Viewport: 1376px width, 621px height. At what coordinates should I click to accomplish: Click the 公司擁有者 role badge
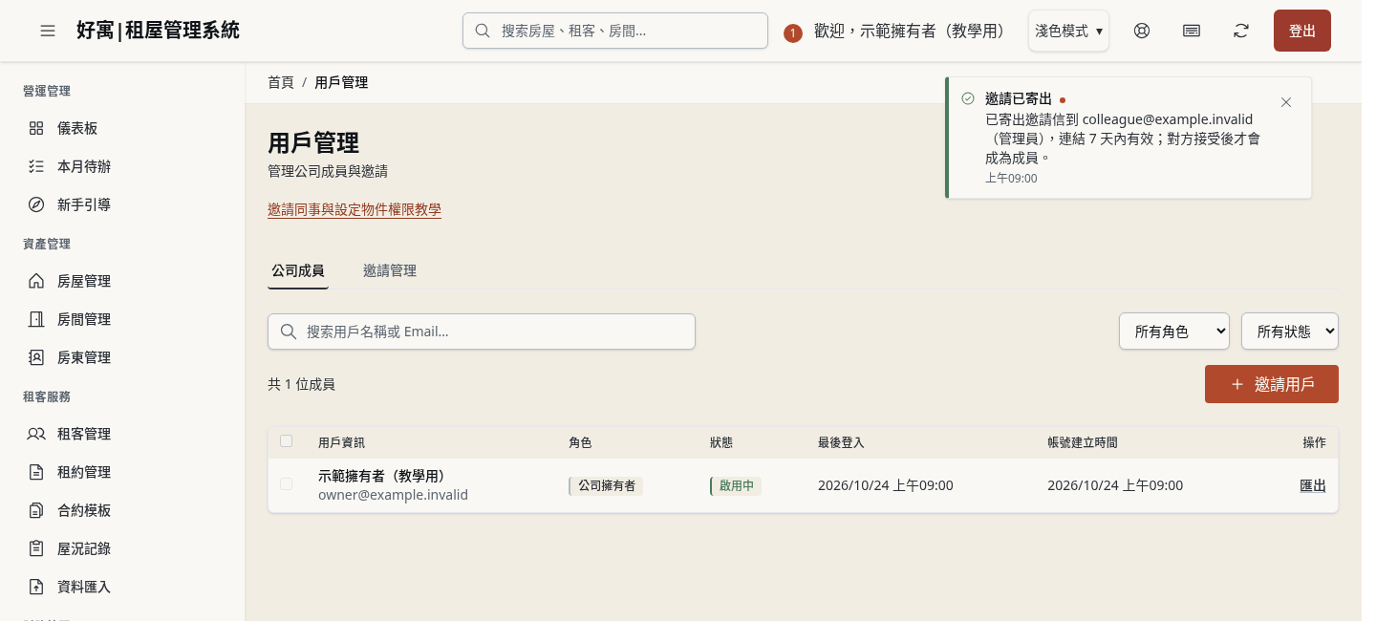[x=606, y=485]
